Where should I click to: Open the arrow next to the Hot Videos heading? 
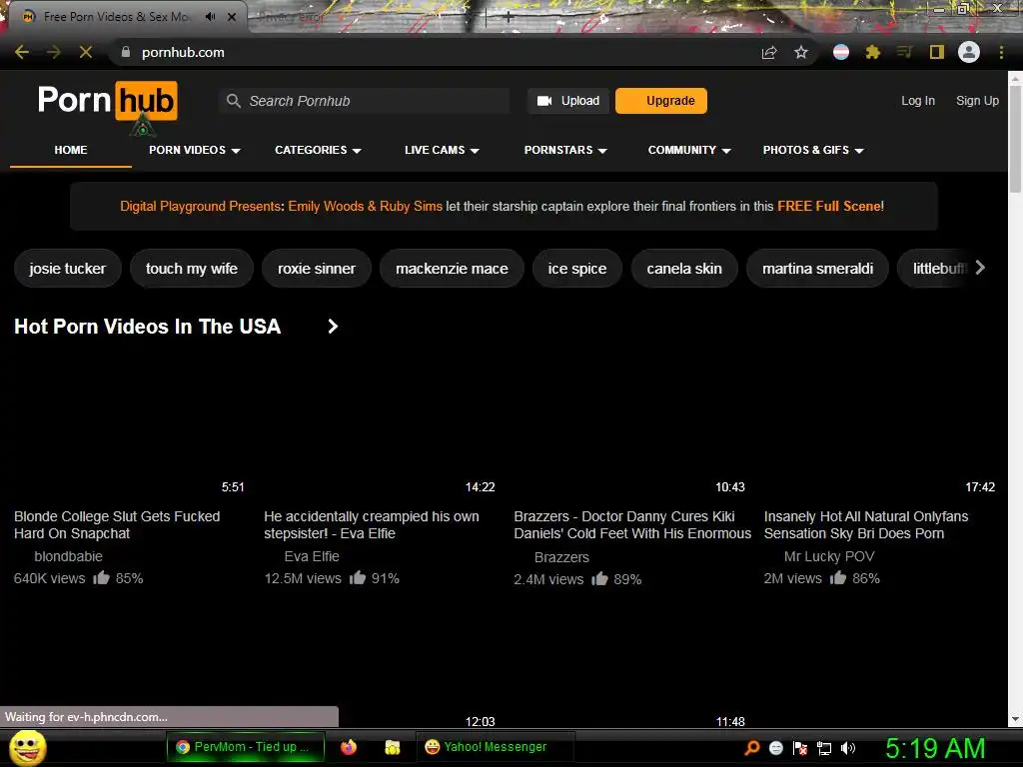pyautogui.click(x=333, y=327)
